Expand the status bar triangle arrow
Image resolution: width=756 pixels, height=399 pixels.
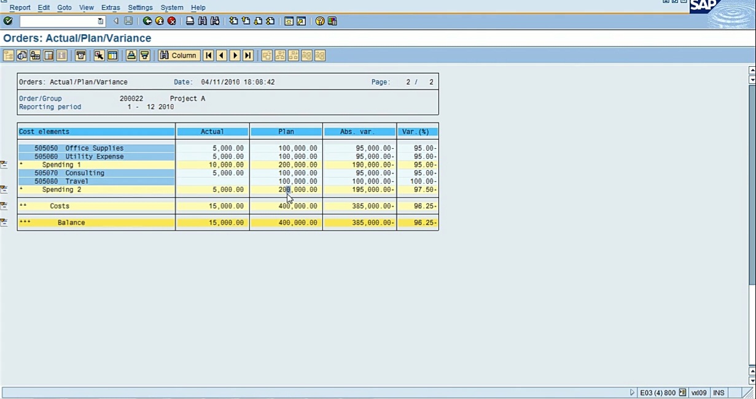tap(632, 392)
